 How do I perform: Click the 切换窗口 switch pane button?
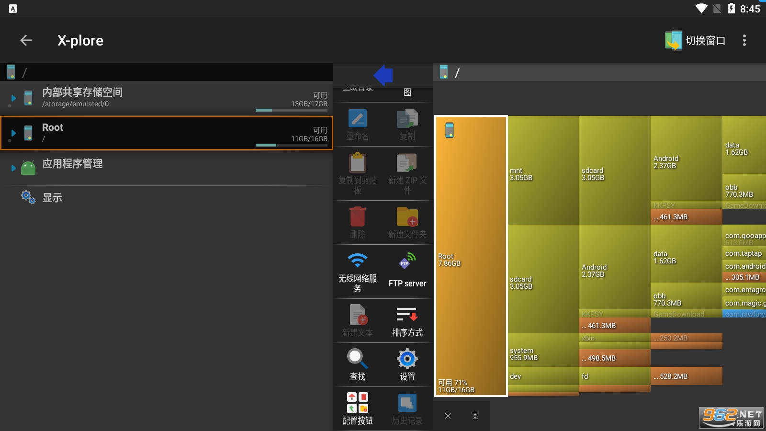(695, 41)
